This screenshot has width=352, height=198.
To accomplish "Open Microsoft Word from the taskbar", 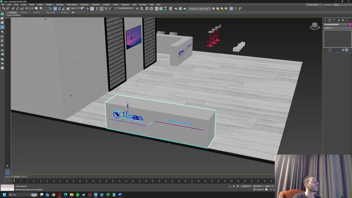I will click(x=120, y=195).
